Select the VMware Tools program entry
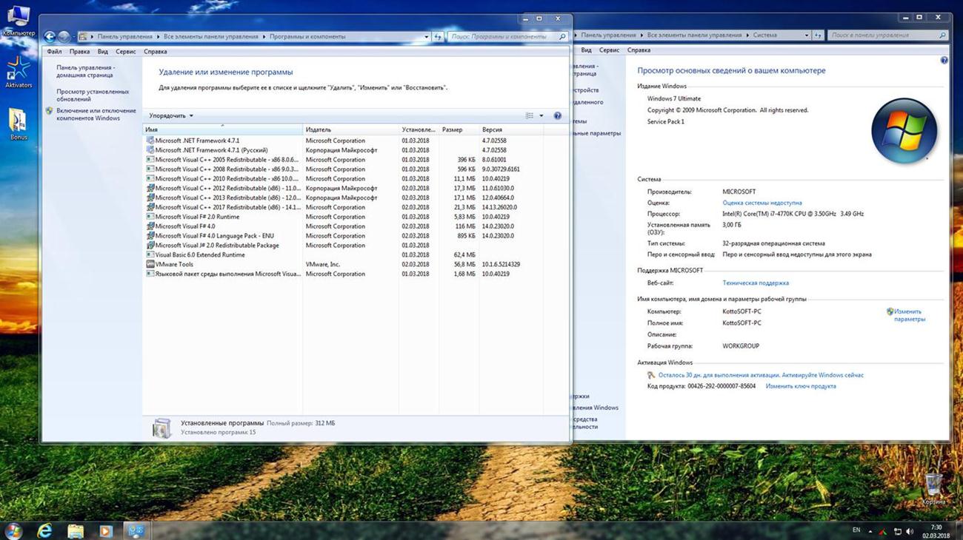963x540 pixels. [174, 264]
